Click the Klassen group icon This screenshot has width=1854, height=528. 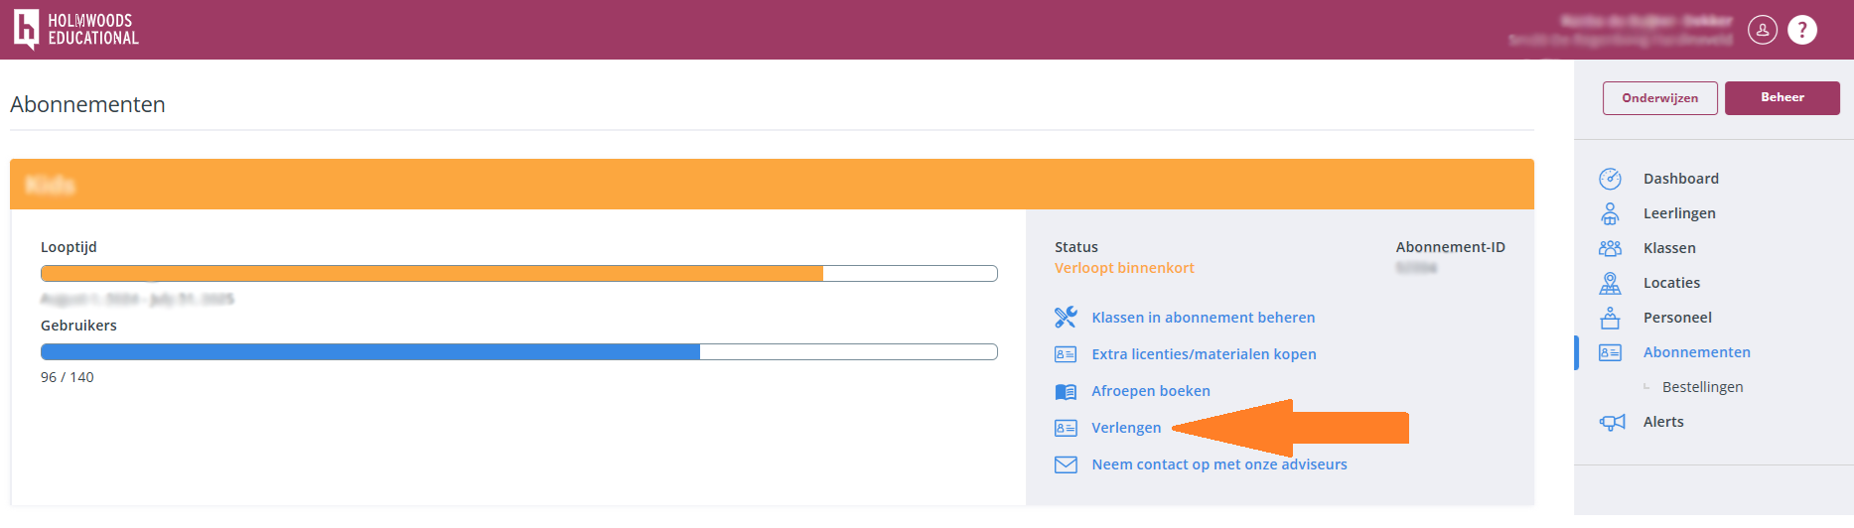point(1610,248)
